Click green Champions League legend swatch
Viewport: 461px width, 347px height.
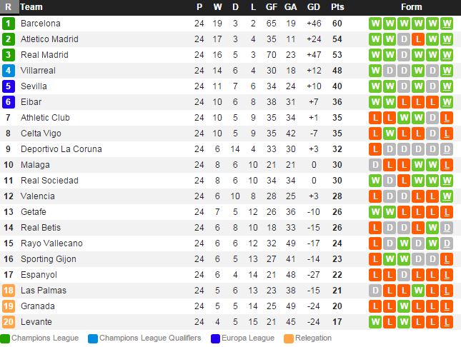coord(5,338)
